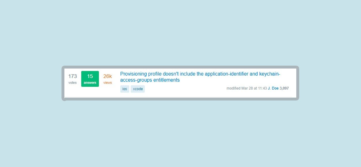This screenshot has width=361, height=167.
Task: Click the orange 26k views number
Action: [107, 76]
